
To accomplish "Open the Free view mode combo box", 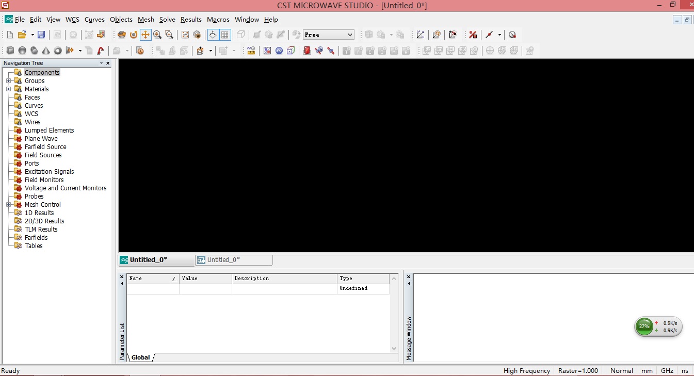I will tap(329, 35).
